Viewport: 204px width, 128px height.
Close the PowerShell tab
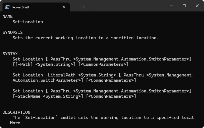coord(64,7)
